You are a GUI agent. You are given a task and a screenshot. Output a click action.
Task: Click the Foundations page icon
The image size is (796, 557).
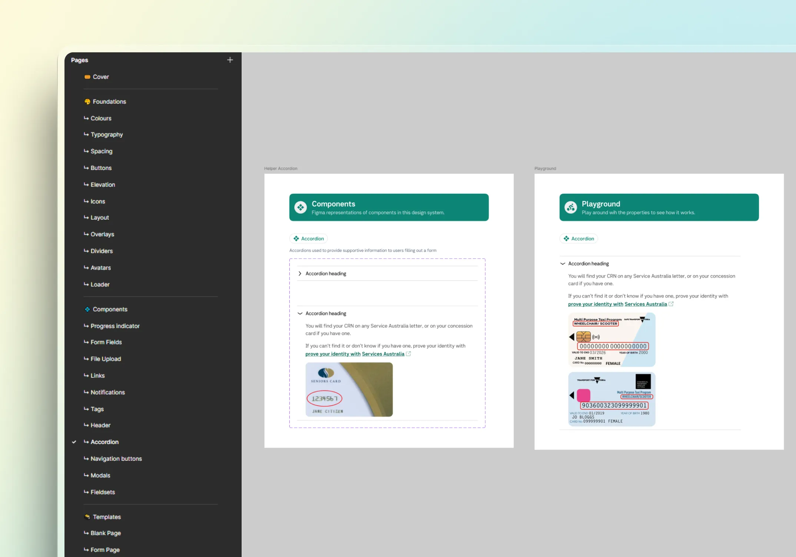point(87,101)
